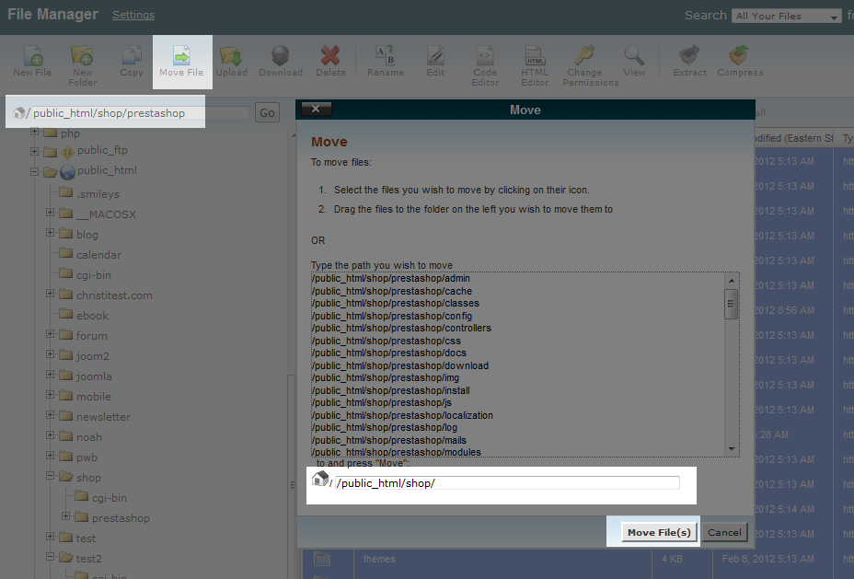Open the Settings link
854x579 pixels.
tap(133, 15)
